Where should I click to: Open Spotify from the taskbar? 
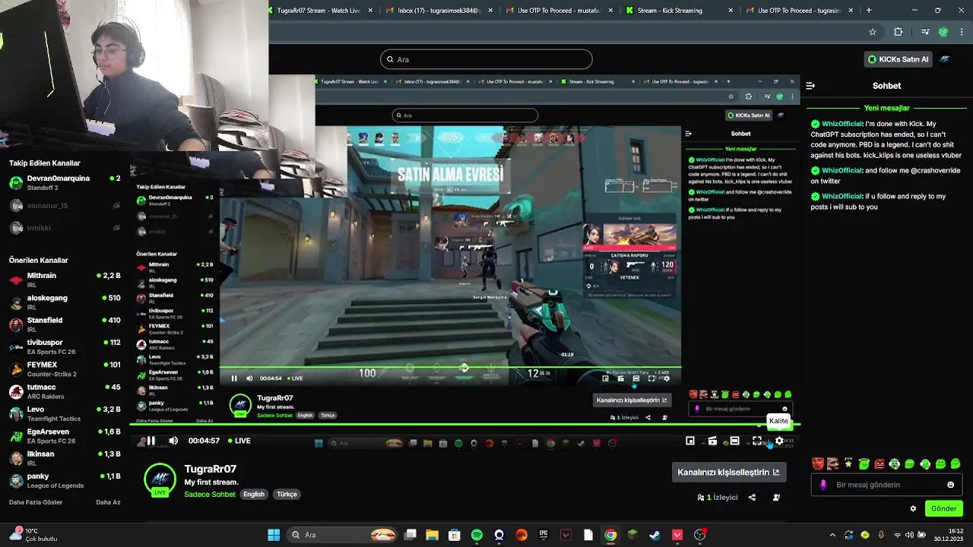(477, 535)
